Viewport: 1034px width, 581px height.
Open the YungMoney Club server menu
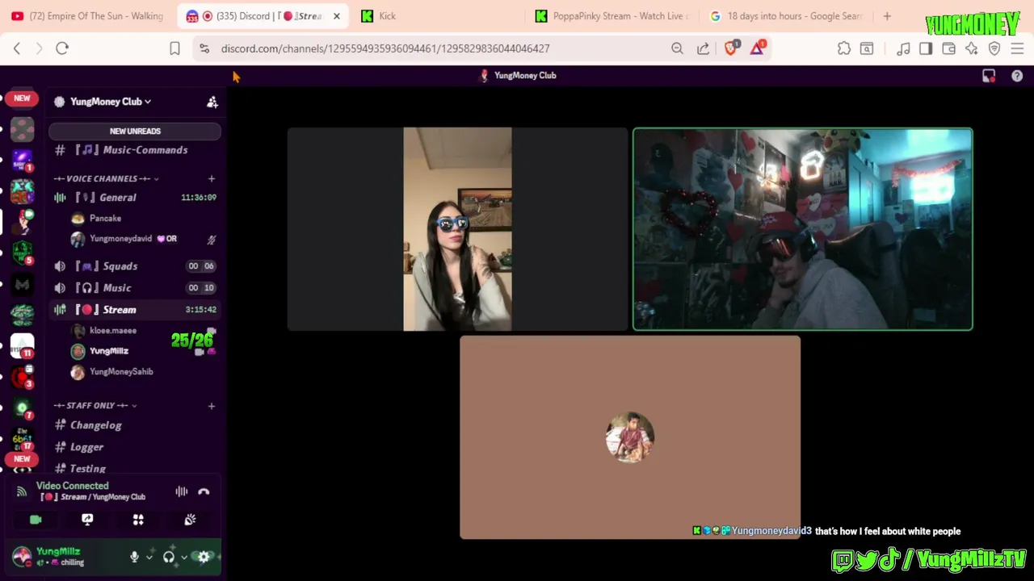coord(110,102)
